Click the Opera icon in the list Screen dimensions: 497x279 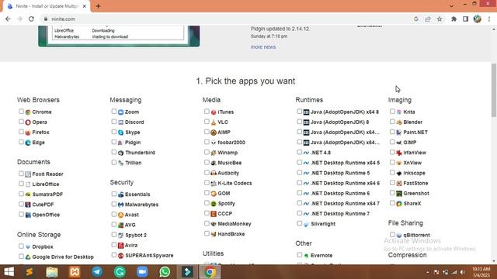click(x=28, y=122)
